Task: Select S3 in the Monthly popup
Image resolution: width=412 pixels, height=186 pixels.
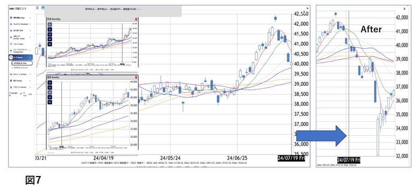Action: pos(49,34)
